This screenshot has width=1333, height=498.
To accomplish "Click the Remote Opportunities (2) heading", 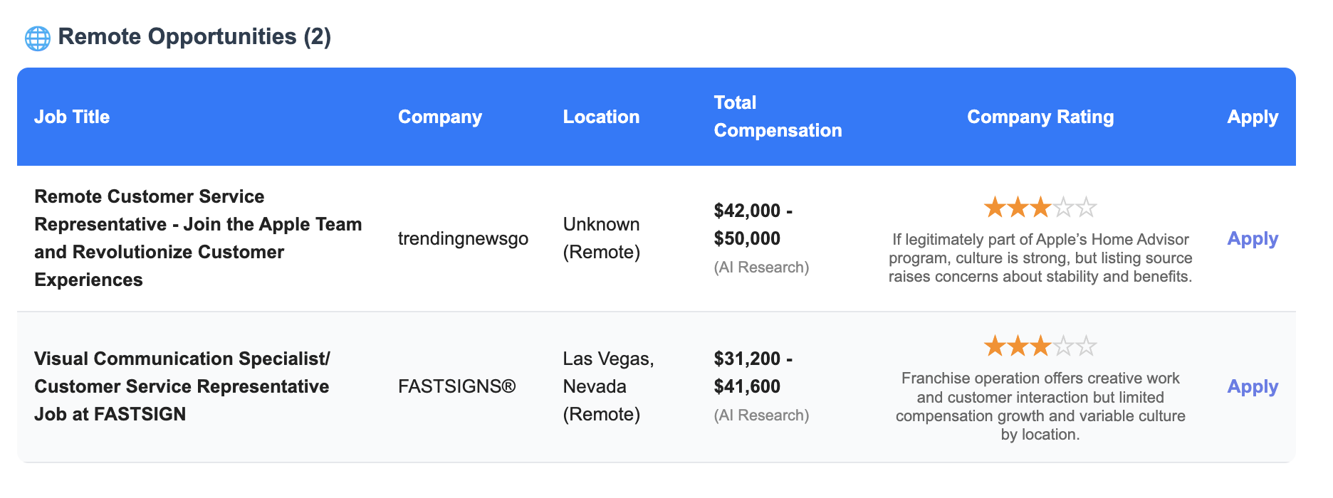I will (x=194, y=36).
